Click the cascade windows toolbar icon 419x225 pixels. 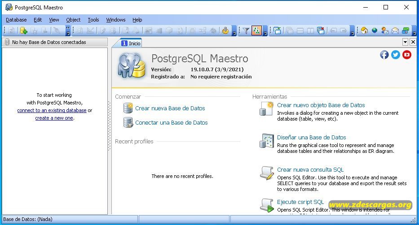pos(290,30)
